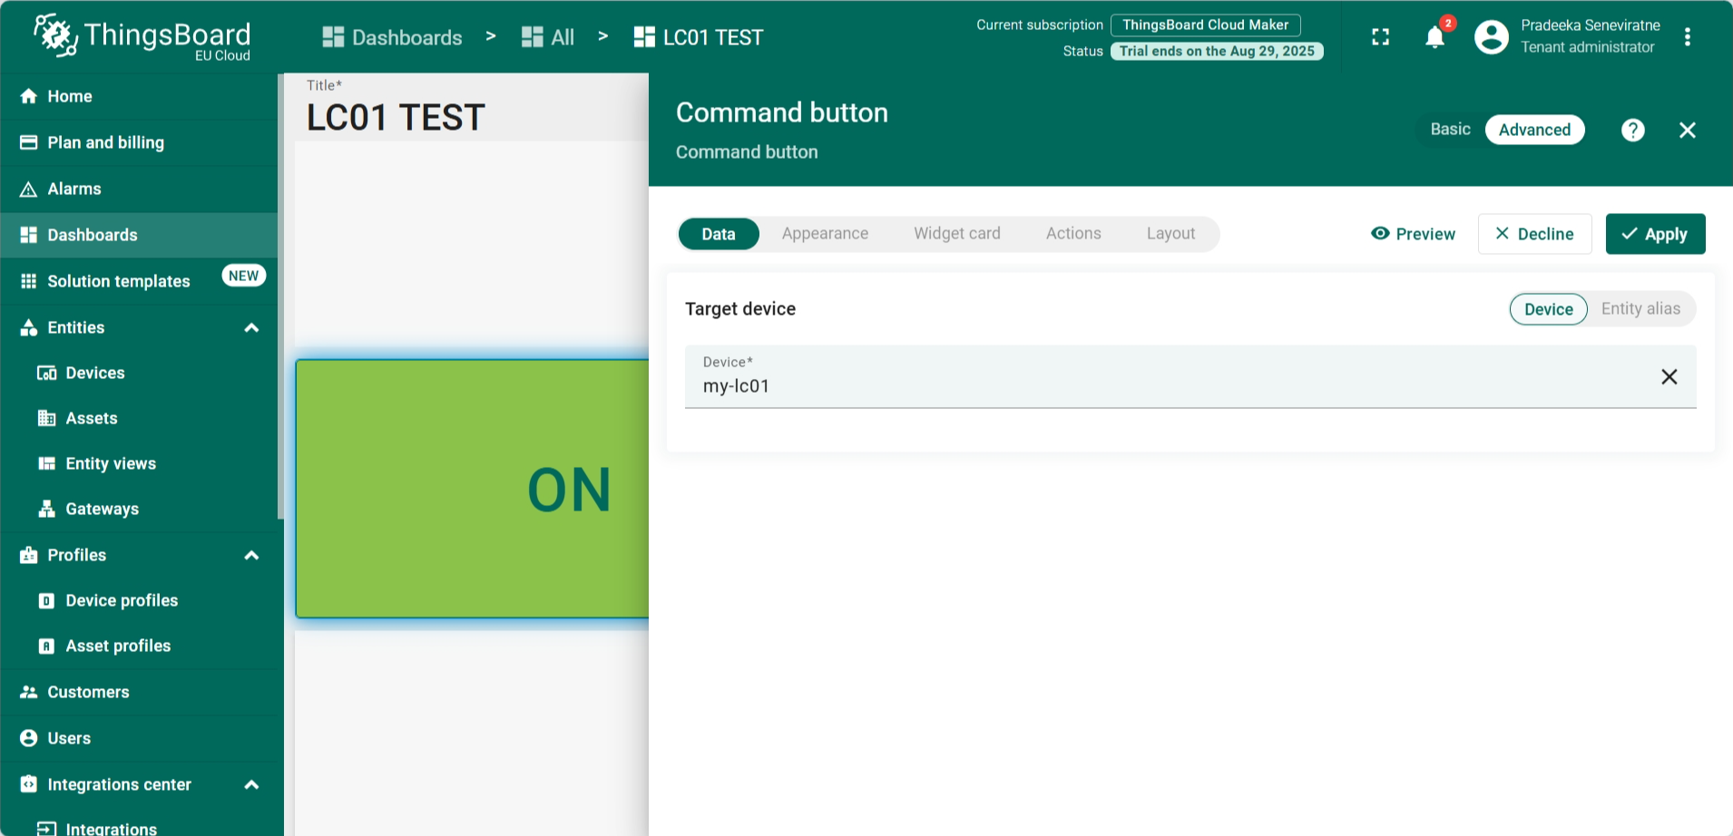
Task: Open the Layout tab
Action: (x=1170, y=234)
